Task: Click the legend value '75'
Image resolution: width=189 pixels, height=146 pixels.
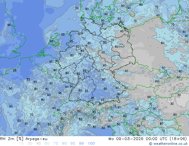Action: [56, 144]
